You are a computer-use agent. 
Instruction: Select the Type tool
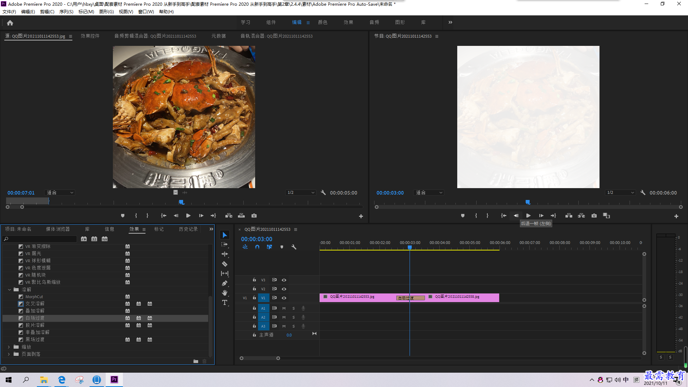[x=225, y=303]
